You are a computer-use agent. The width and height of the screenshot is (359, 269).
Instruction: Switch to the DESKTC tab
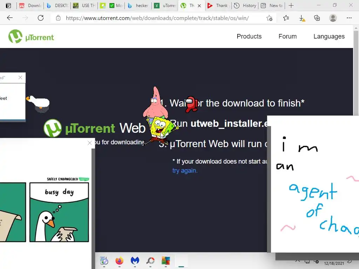(x=58, y=6)
